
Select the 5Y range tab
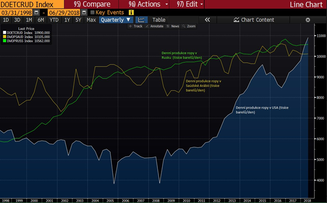[x=78, y=20]
